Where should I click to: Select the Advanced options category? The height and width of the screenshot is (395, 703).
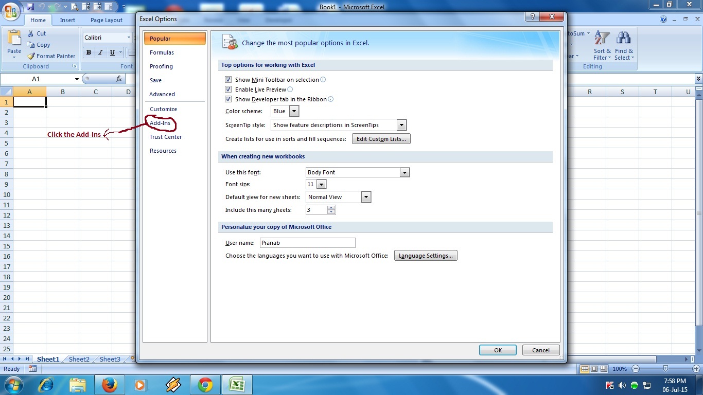(162, 94)
